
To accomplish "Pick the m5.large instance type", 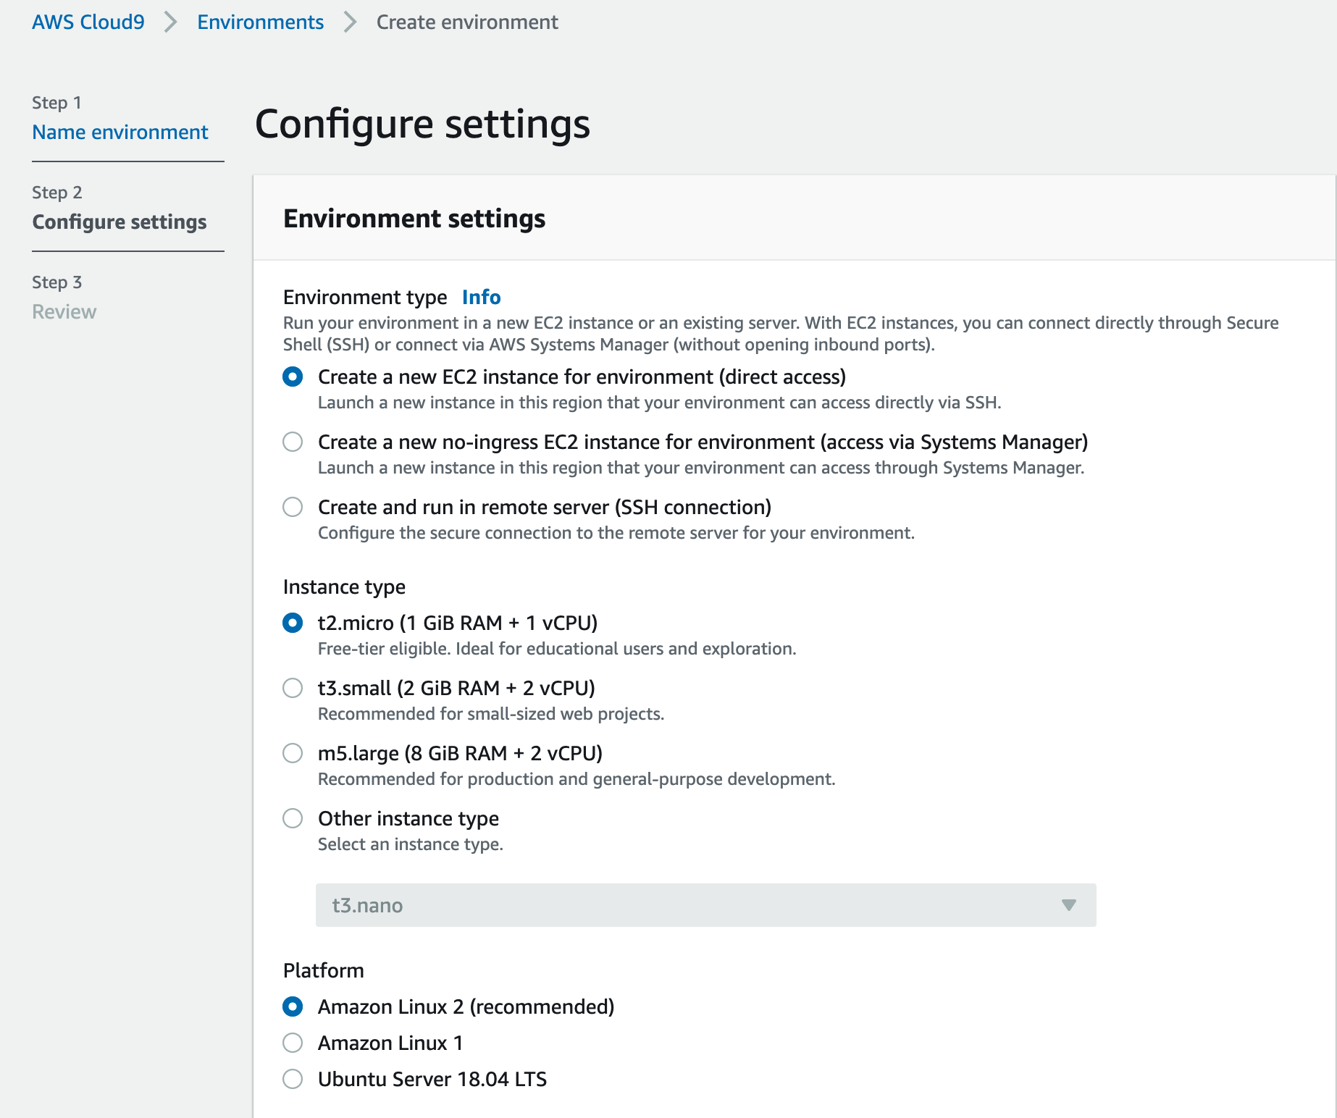I will pyautogui.click(x=293, y=753).
